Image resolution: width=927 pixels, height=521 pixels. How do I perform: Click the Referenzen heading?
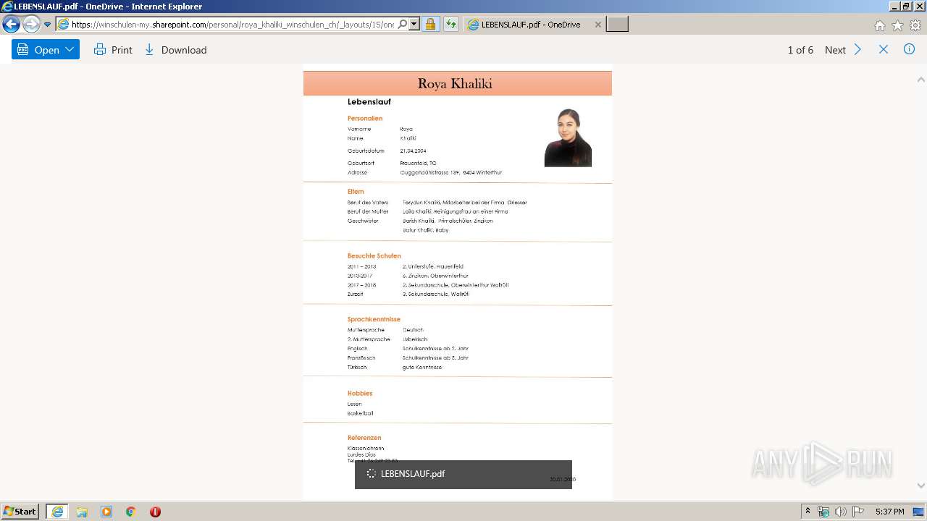click(x=364, y=438)
